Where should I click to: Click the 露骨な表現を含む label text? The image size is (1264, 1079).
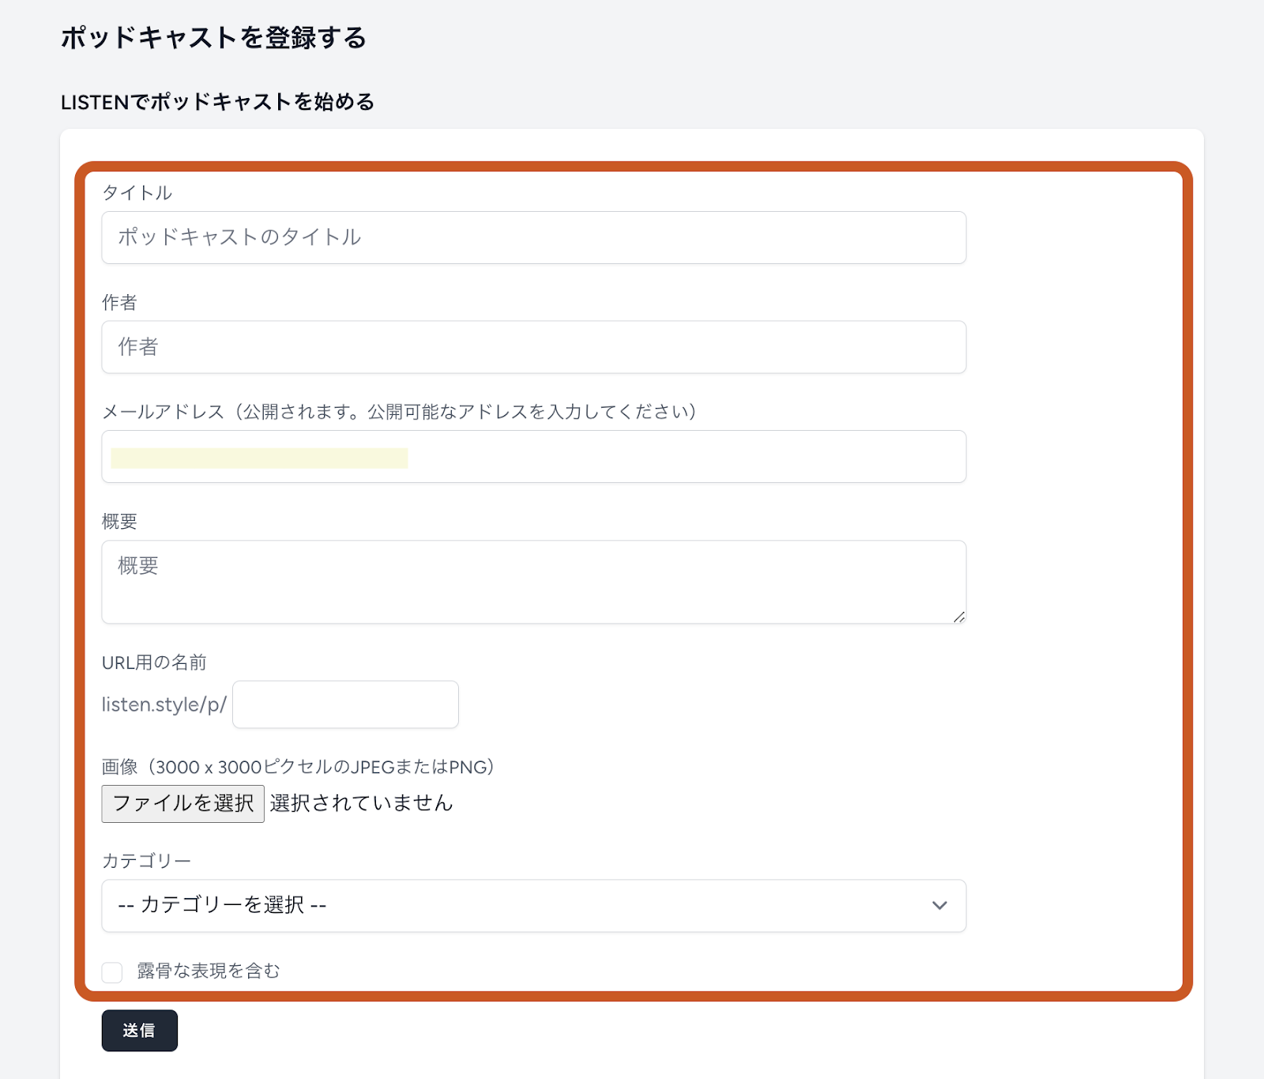point(209,971)
